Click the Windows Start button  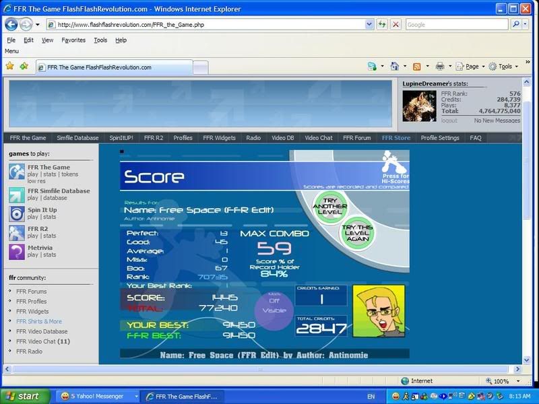[x=24, y=397]
